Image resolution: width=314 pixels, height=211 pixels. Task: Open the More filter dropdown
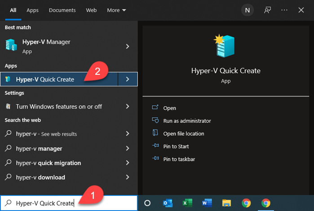[116, 10]
